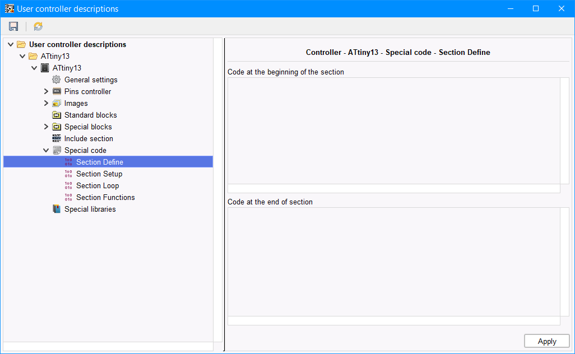Image resolution: width=575 pixels, height=354 pixels.
Task: Open Section Setup tree item
Action: point(99,174)
